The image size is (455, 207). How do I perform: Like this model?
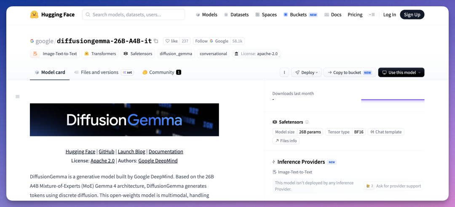171,41
